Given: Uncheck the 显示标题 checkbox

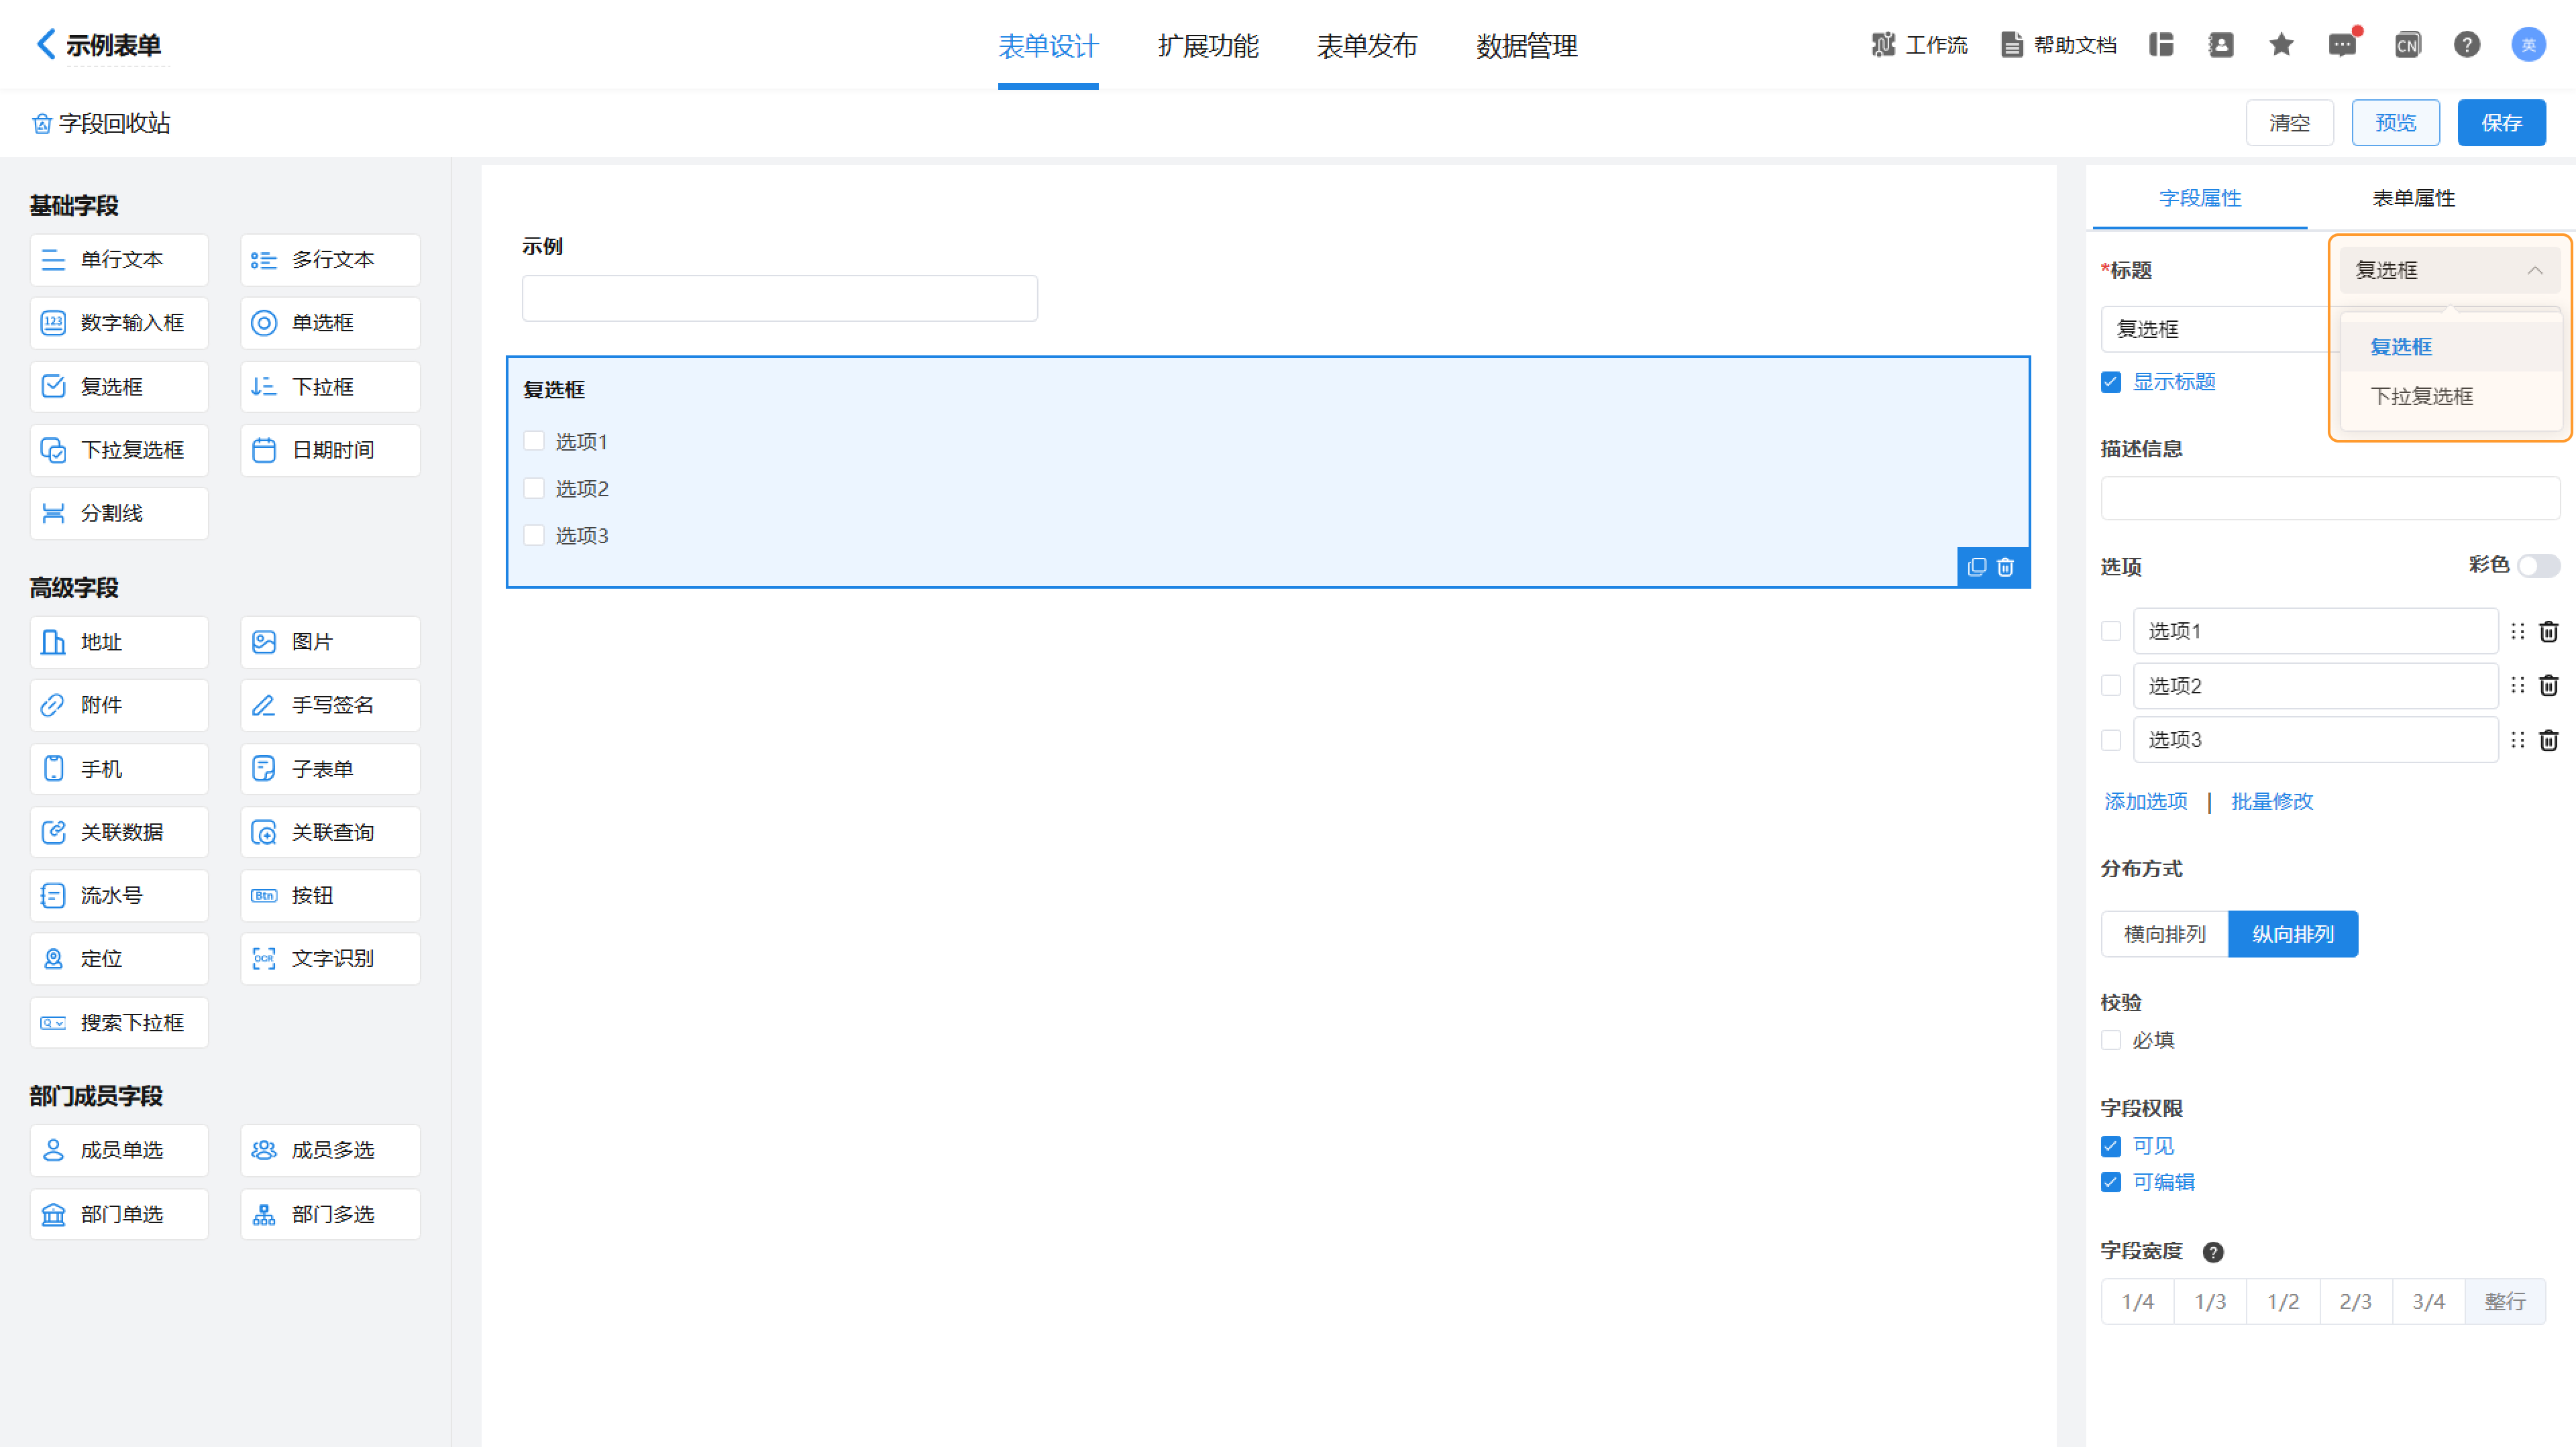Looking at the screenshot, I should coord(2111,383).
